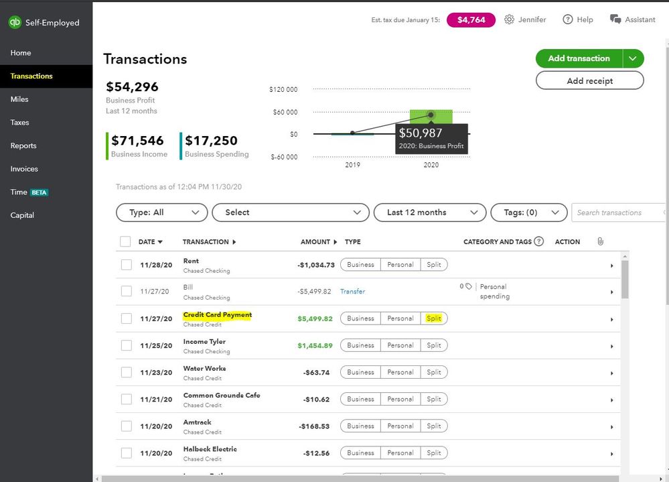Check the Common Grounds Cafe checkbox
669x482 pixels.
click(127, 399)
